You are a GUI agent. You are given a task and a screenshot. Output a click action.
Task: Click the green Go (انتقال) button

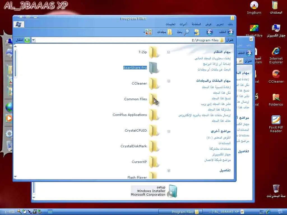pos(23,40)
